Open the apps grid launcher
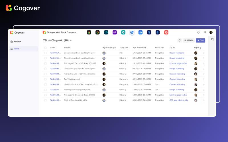Viewport: 228px width, 142px height. [x=205, y=32]
